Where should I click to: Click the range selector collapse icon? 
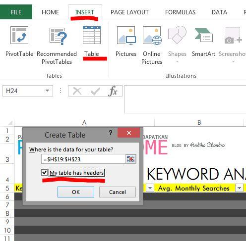131,159
